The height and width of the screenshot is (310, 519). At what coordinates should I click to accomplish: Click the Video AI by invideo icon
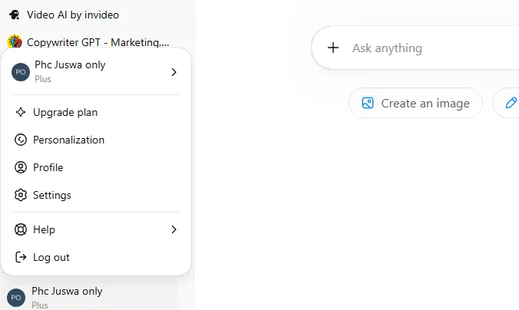(x=15, y=15)
